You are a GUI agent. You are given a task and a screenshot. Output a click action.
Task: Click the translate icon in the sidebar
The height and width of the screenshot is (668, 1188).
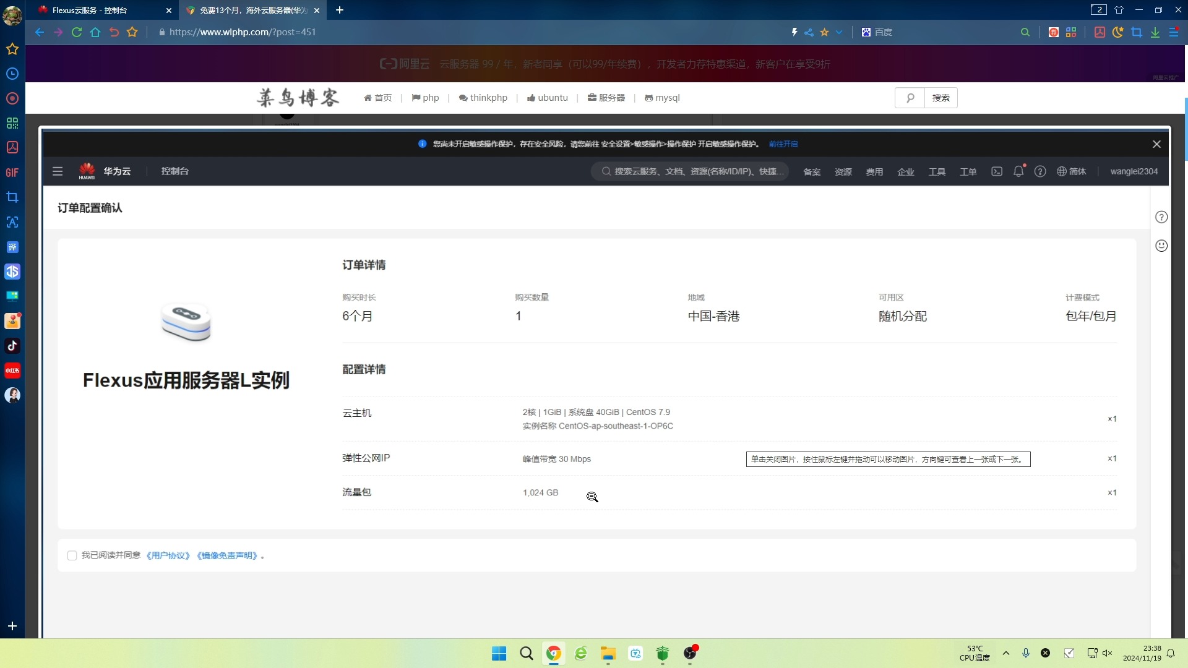point(12,247)
